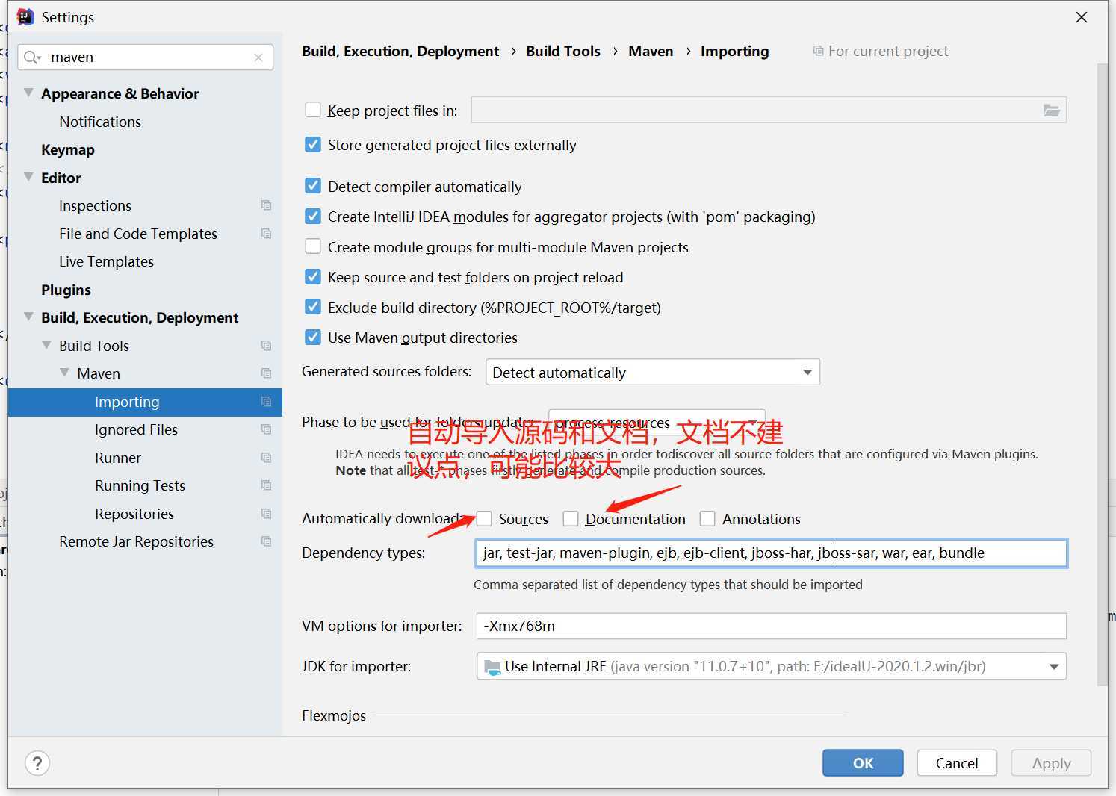Collapse the Editor section

28,177
